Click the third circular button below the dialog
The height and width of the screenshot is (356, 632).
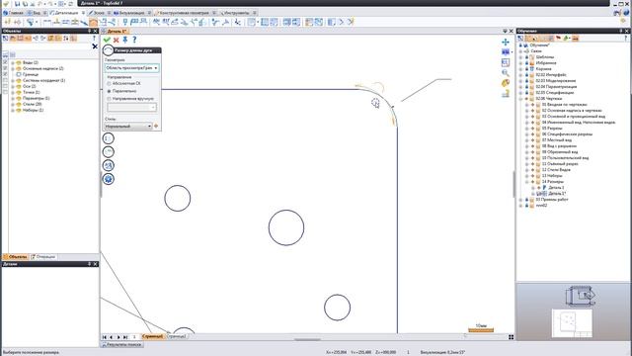tap(108, 165)
